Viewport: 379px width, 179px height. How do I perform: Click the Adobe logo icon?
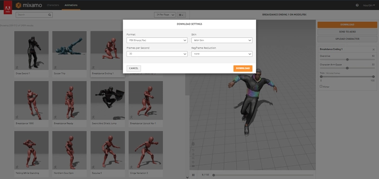coord(8,7)
